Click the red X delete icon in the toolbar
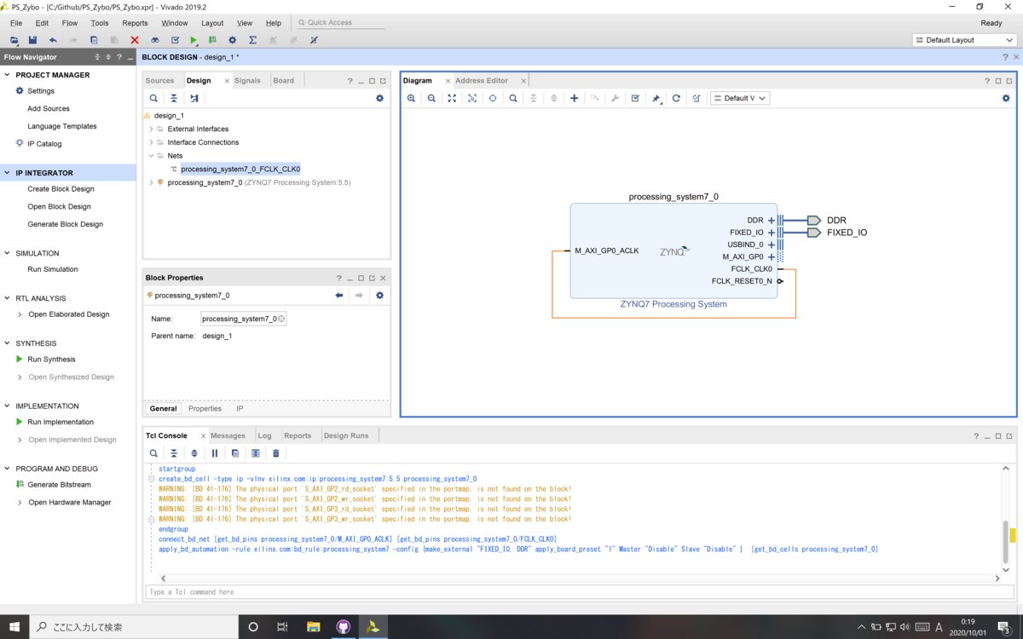1023x639 pixels. [x=135, y=40]
